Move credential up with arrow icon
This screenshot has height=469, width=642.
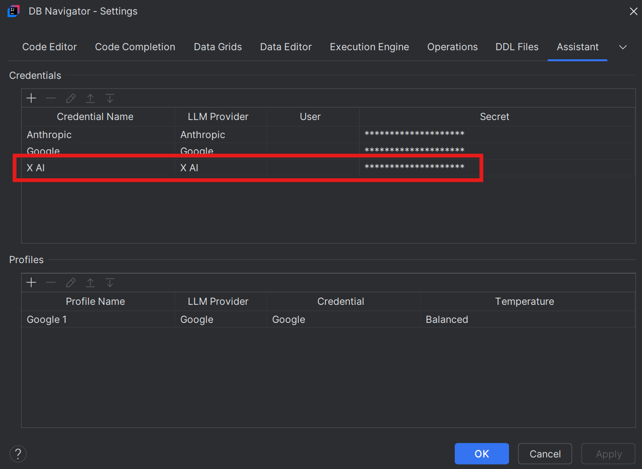coord(90,98)
